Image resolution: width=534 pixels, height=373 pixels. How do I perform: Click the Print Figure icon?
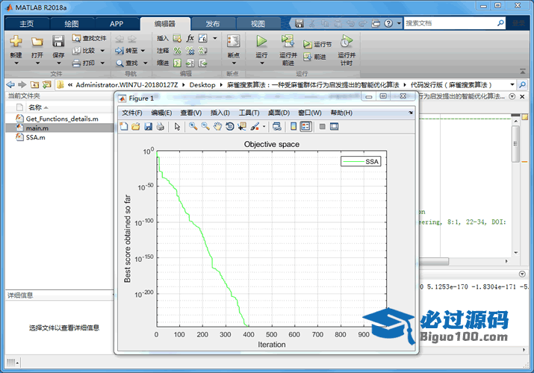point(160,126)
